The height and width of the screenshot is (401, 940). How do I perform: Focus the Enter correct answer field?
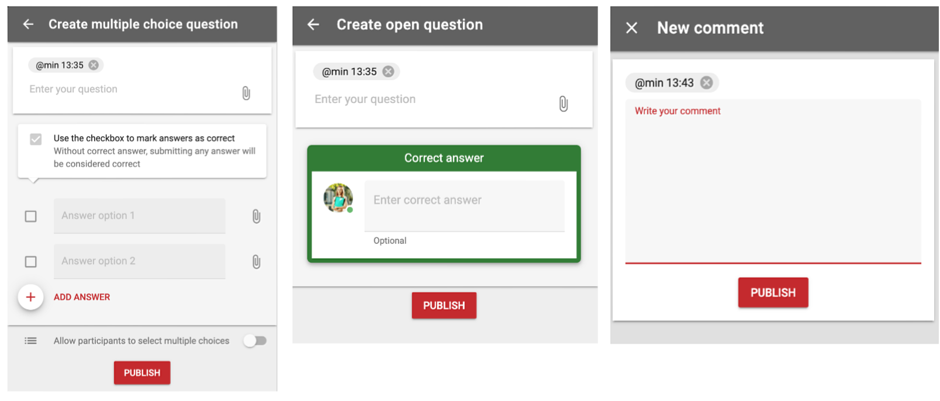[x=465, y=206]
